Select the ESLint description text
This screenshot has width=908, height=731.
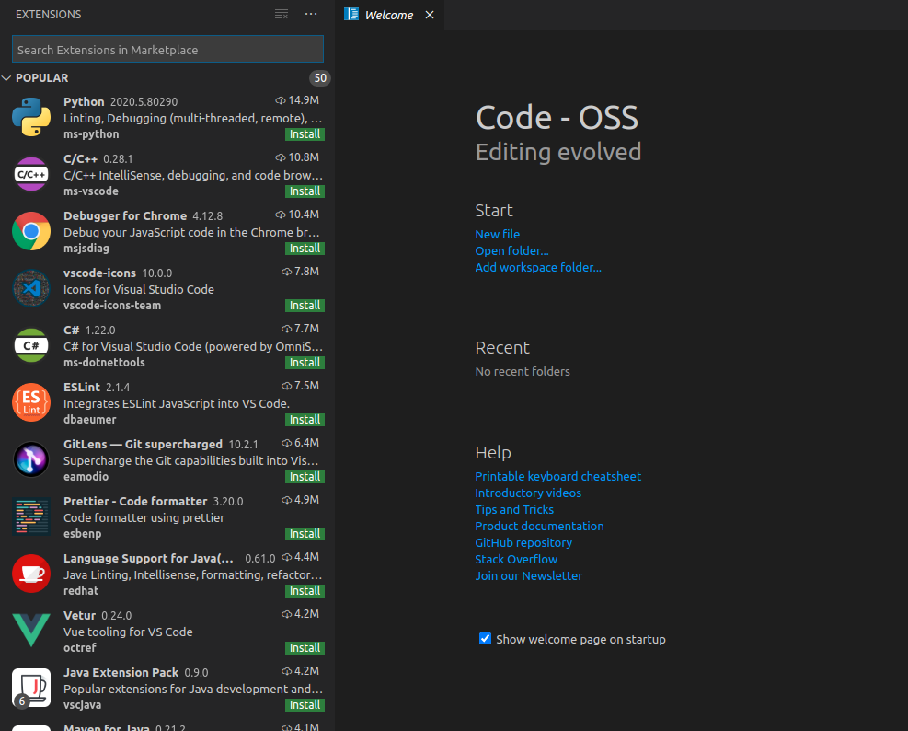pyautogui.click(x=177, y=403)
